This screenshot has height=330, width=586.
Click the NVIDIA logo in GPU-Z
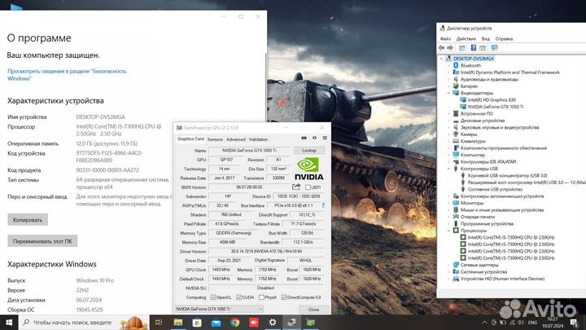coord(308,169)
